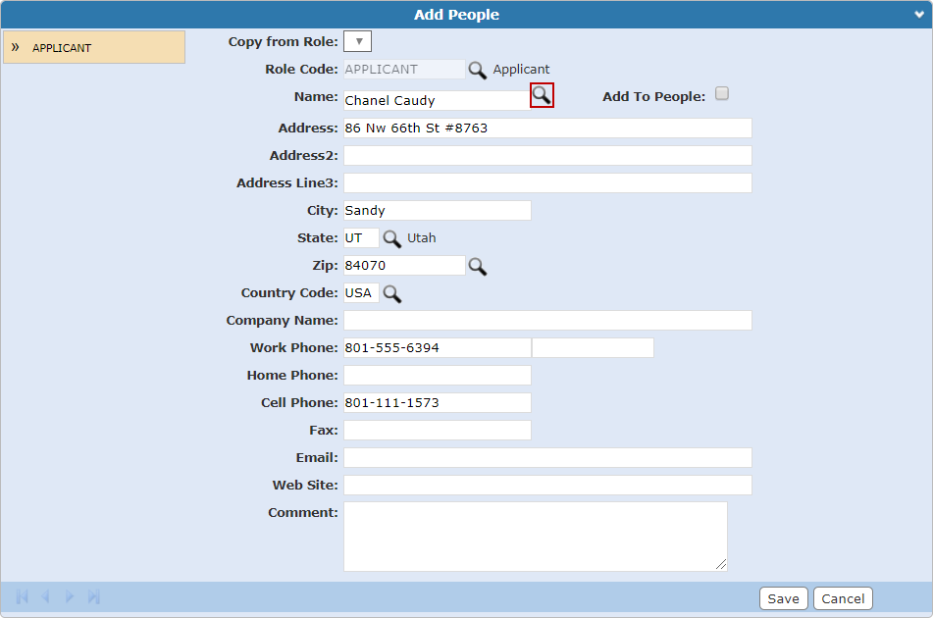Enable the Add To People checkbox
The height and width of the screenshot is (618, 933).
pyautogui.click(x=722, y=94)
